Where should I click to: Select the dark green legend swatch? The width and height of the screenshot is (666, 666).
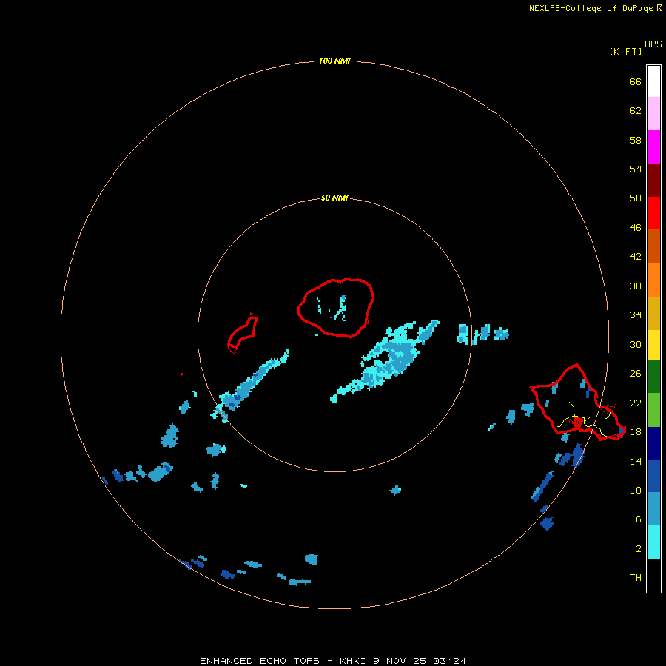pos(653,377)
